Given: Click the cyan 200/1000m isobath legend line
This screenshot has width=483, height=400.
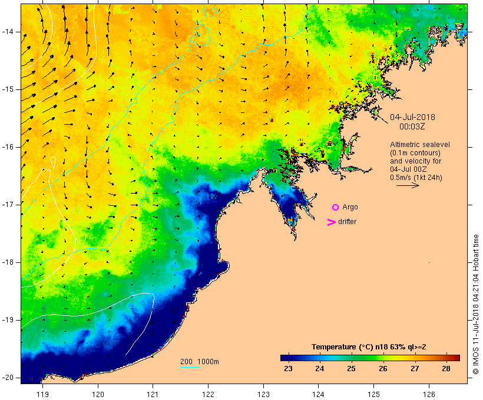Looking at the screenshot, I should tap(190, 367).
